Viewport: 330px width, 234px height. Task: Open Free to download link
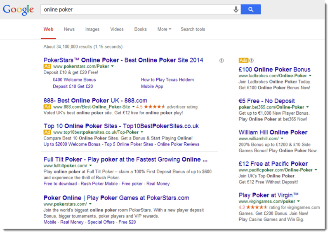[x=60, y=184]
